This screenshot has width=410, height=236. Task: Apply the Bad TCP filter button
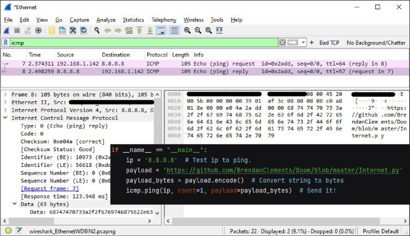click(329, 43)
